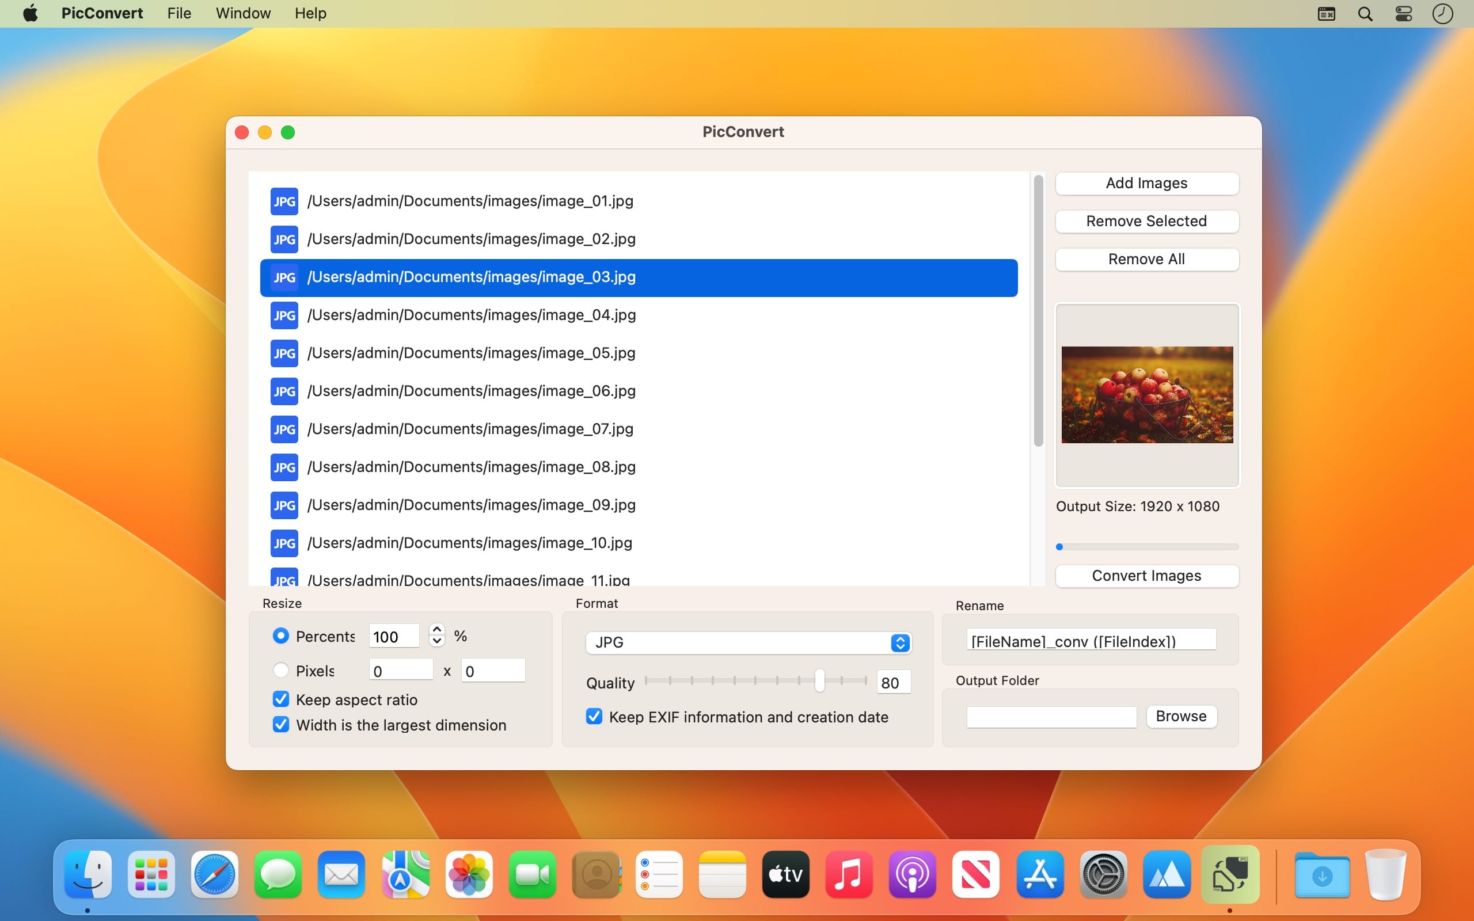This screenshot has width=1474, height=921.
Task: Click Remove Selected
Action: click(x=1146, y=221)
